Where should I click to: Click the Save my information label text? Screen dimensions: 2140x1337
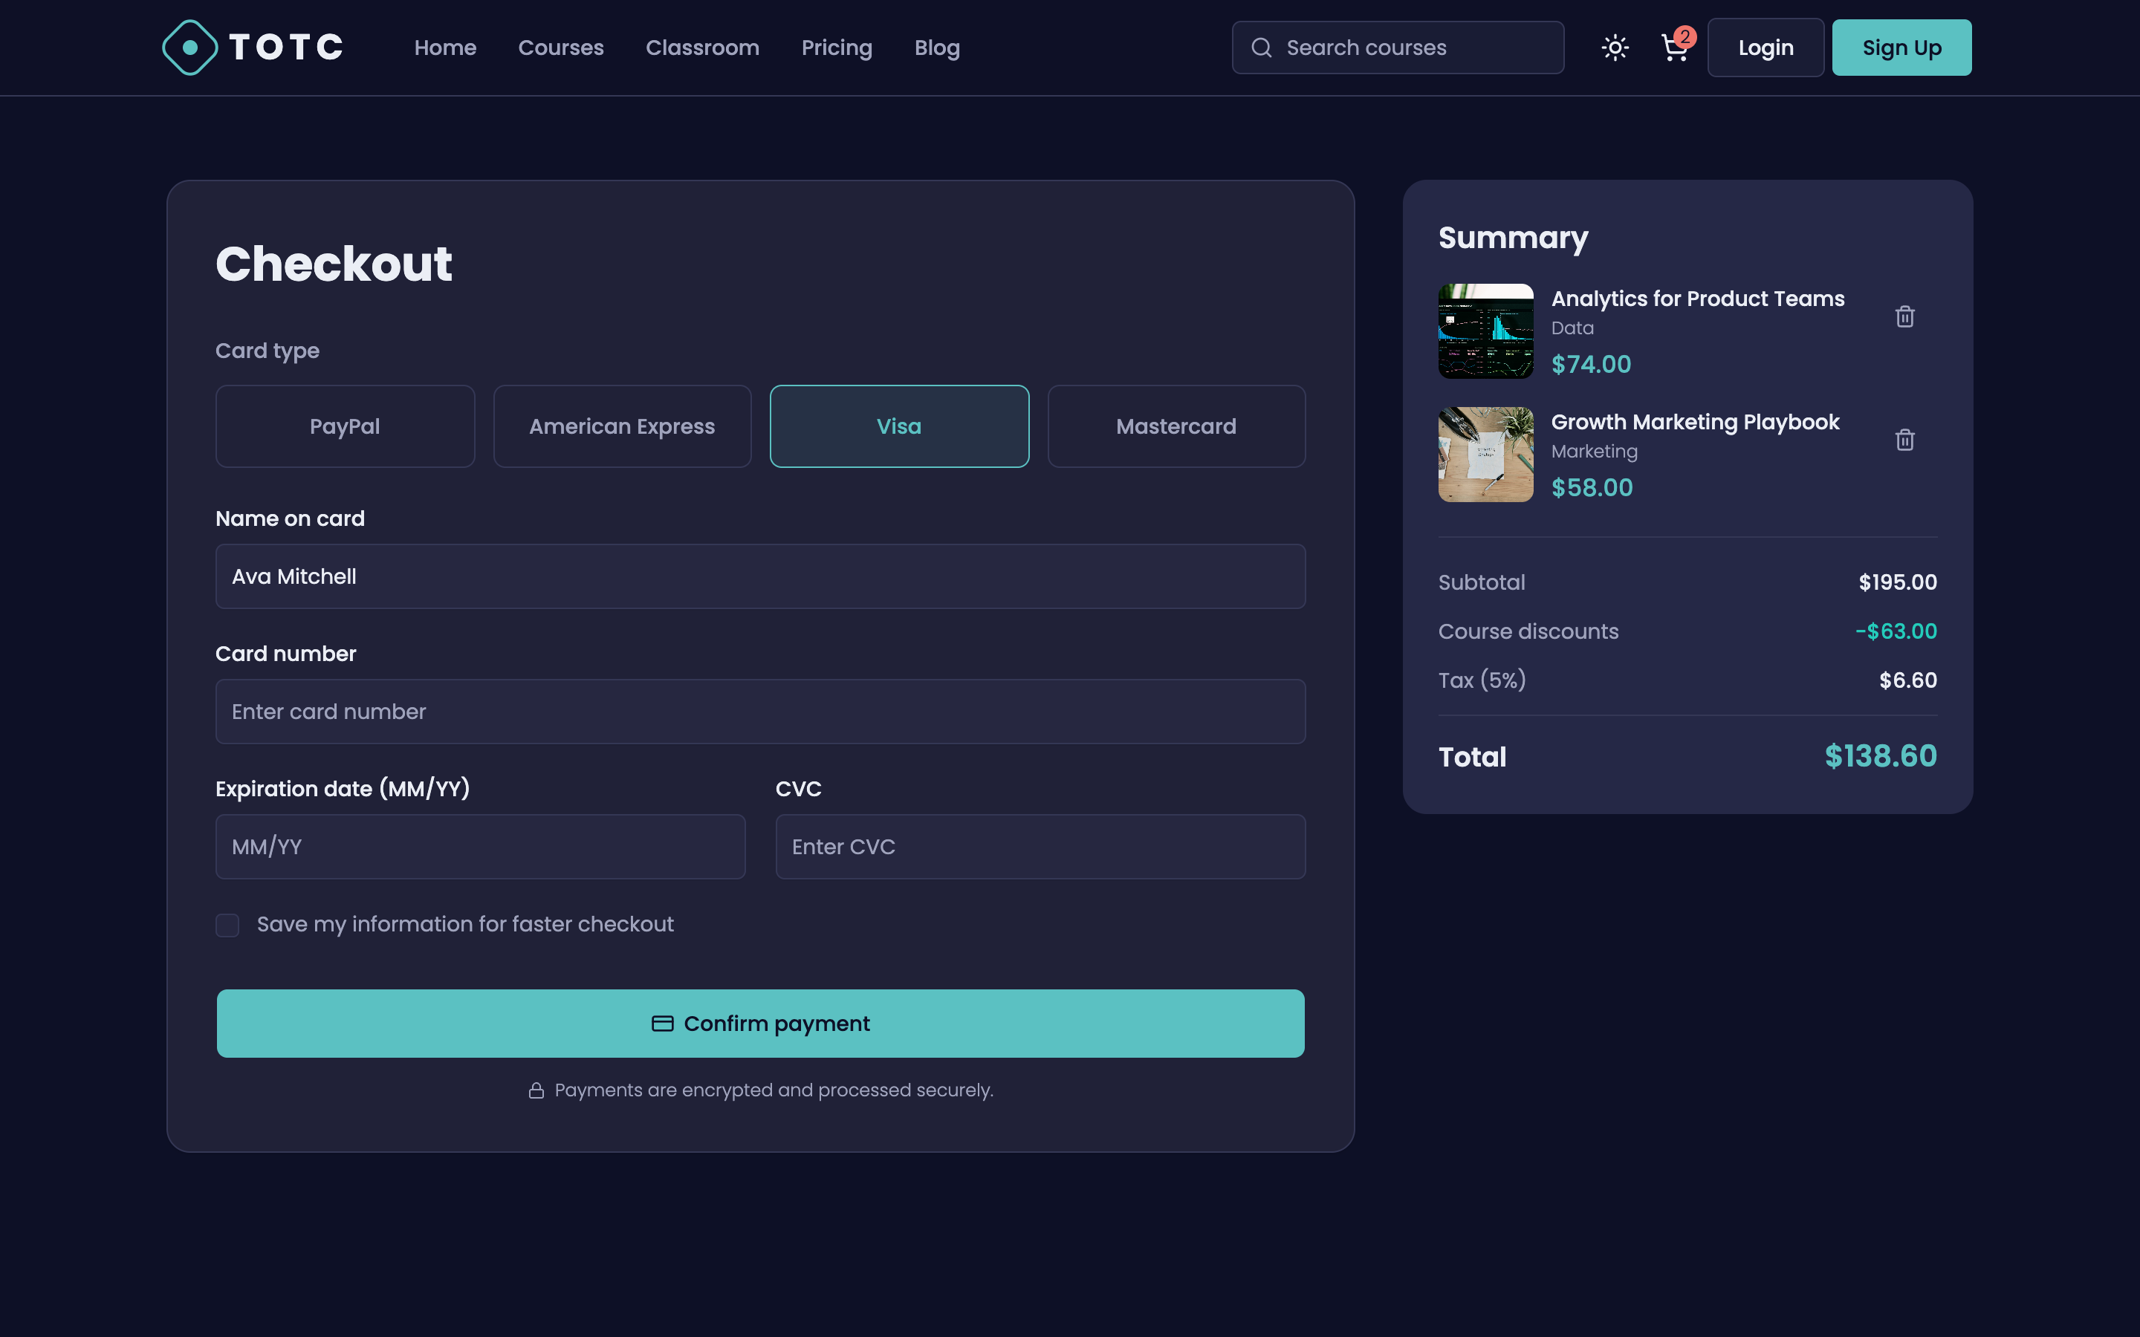(x=465, y=924)
